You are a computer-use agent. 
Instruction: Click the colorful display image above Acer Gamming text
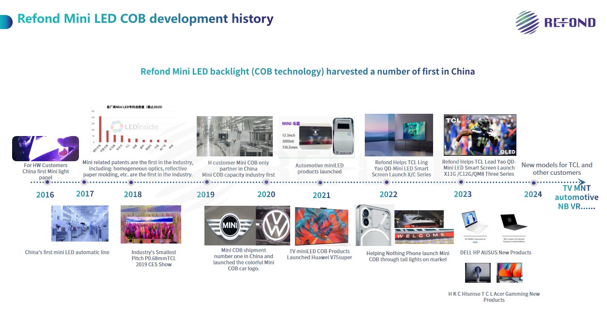[510, 273]
